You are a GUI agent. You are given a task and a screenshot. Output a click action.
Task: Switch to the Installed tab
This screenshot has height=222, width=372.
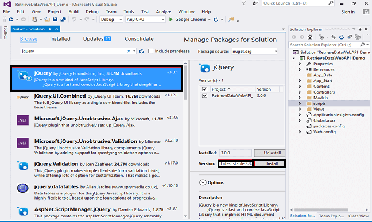pos(60,38)
